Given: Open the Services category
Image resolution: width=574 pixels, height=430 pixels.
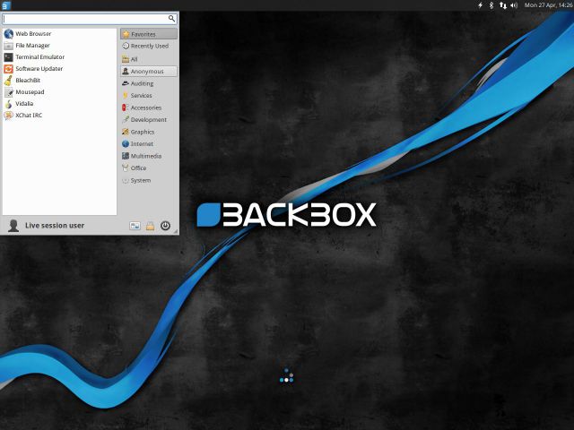Looking at the screenshot, I should click(149, 96).
